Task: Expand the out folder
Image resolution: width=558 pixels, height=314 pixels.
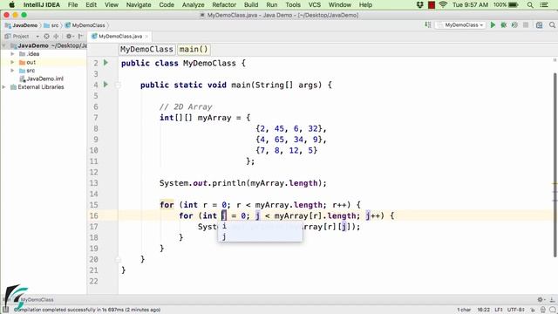Action: [12, 62]
